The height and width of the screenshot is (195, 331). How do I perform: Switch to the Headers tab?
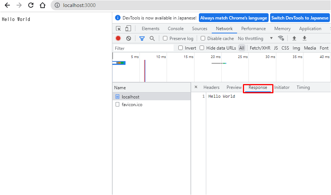click(x=211, y=87)
